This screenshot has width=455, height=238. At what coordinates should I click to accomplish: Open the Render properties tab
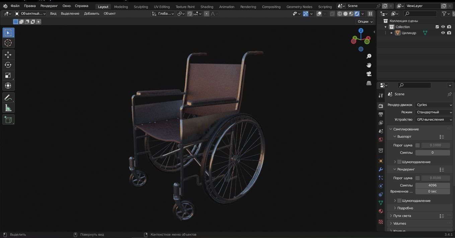click(381, 106)
